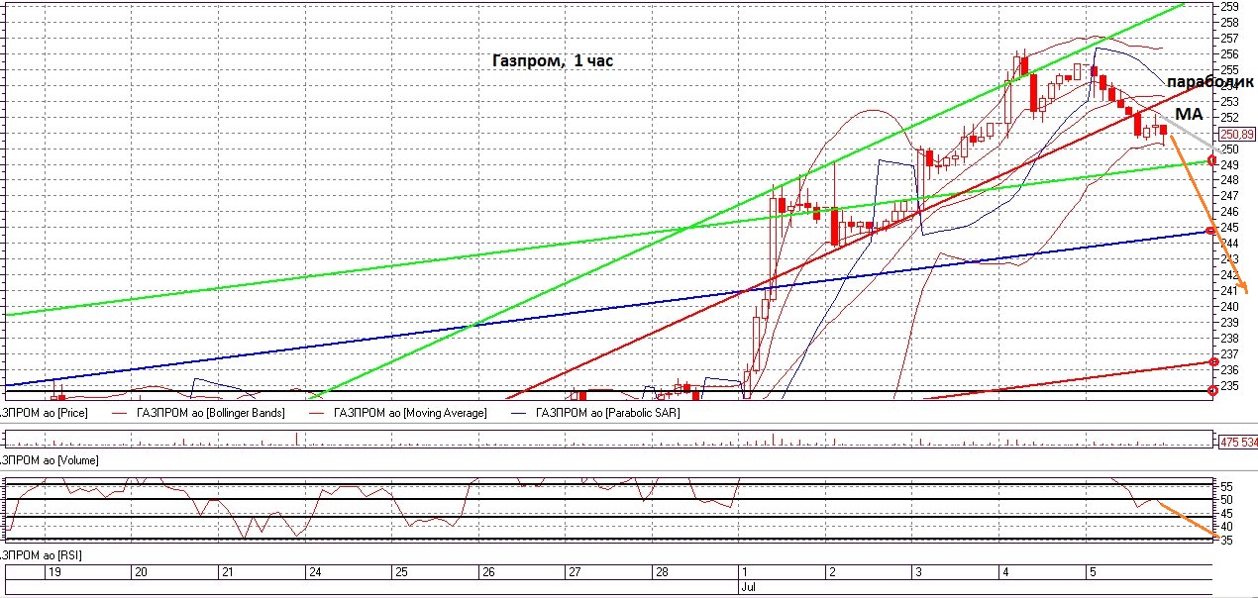Viewport: 1258px width, 598px height.
Task: Click date label 19 on the time axis
Action: pyautogui.click(x=53, y=572)
